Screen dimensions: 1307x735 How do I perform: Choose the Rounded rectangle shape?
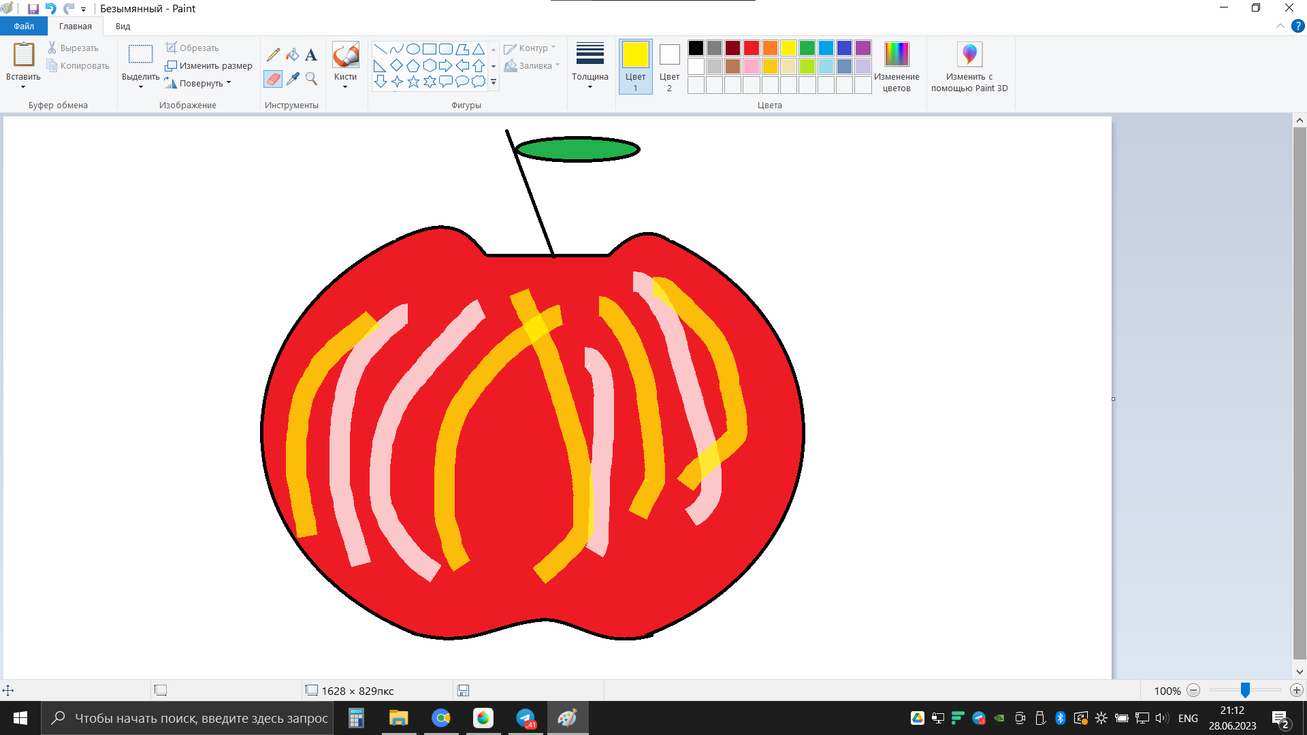[x=446, y=49]
